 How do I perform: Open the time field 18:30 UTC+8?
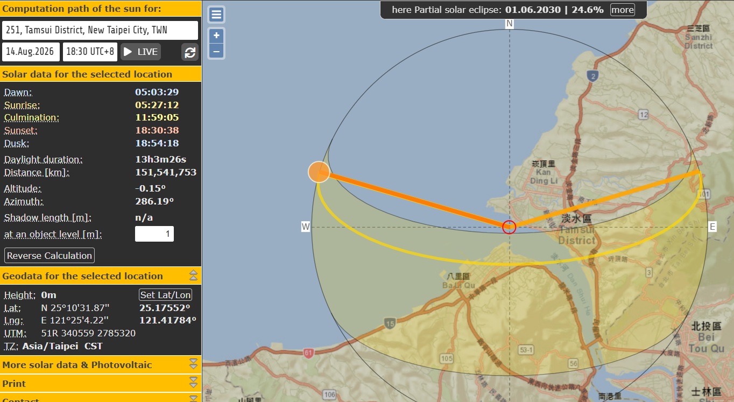tap(90, 52)
